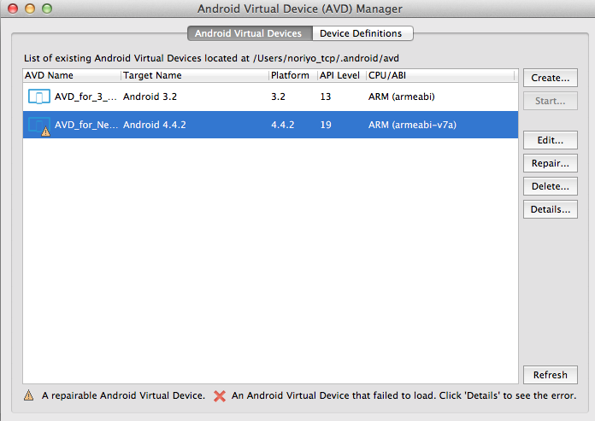595x421 pixels.
Task: Refresh the AVD list
Action: (x=551, y=375)
